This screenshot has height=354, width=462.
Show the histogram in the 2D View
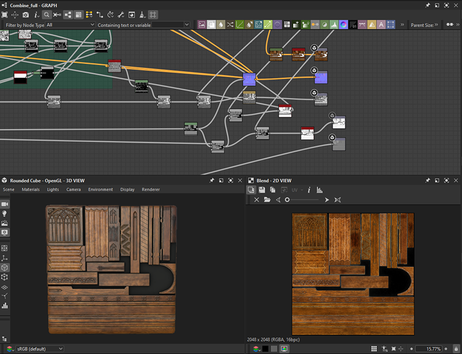(x=320, y=190)
